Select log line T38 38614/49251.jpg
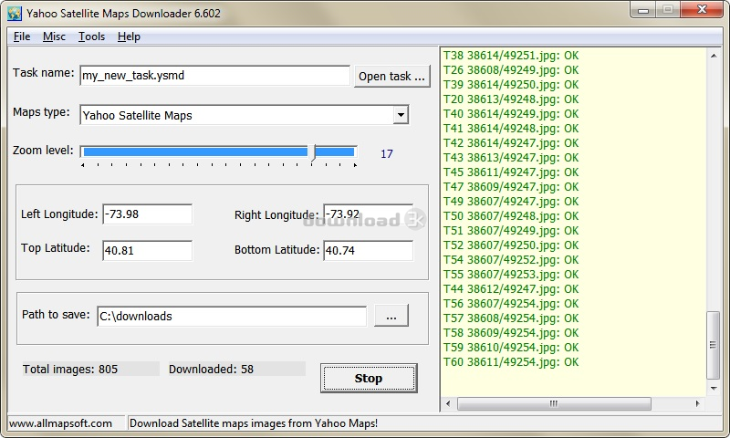730x438 pixels. pos(511,56)
